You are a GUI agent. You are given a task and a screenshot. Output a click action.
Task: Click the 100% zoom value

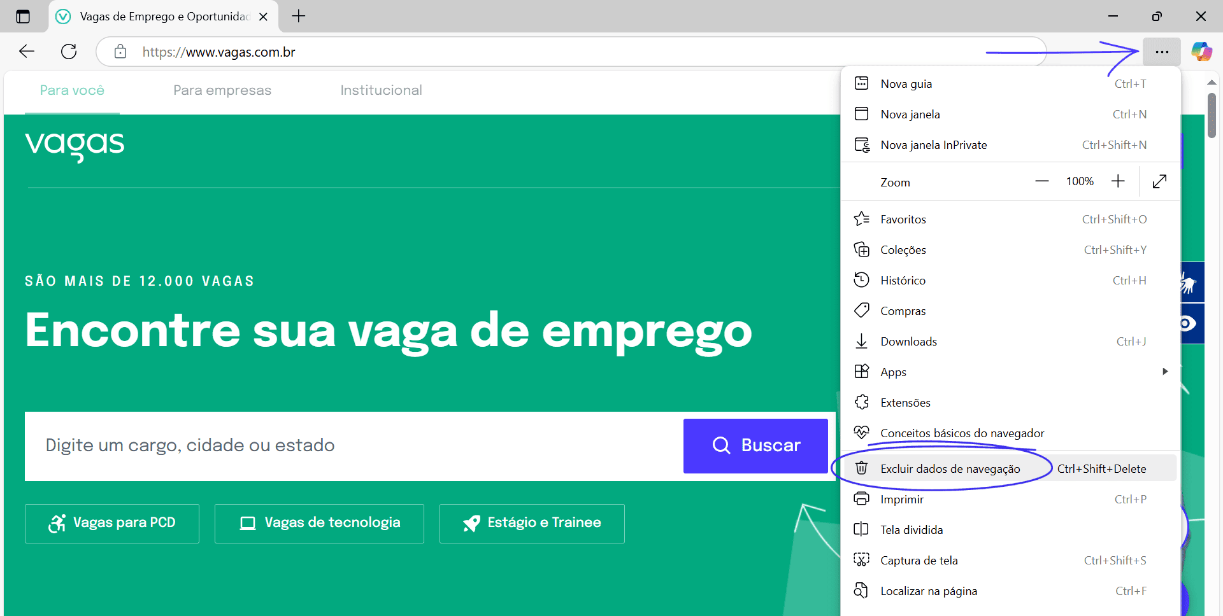[1080, 181]
